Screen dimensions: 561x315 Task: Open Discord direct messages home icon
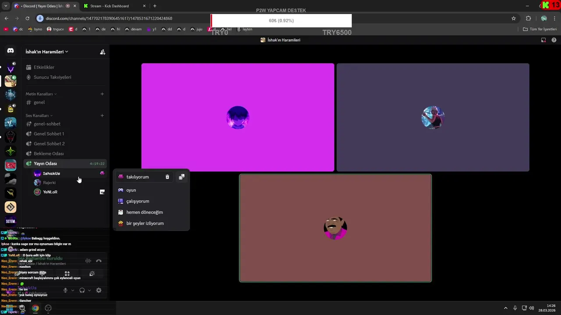[11, 51]
